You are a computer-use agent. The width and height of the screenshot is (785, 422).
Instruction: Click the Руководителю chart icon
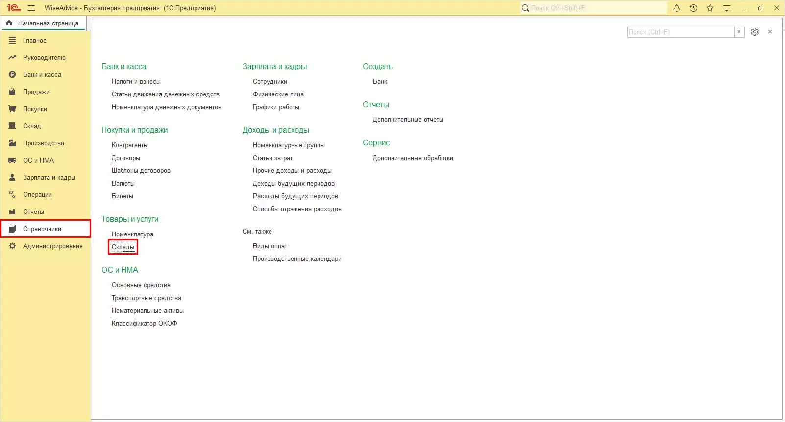point(12,57)
